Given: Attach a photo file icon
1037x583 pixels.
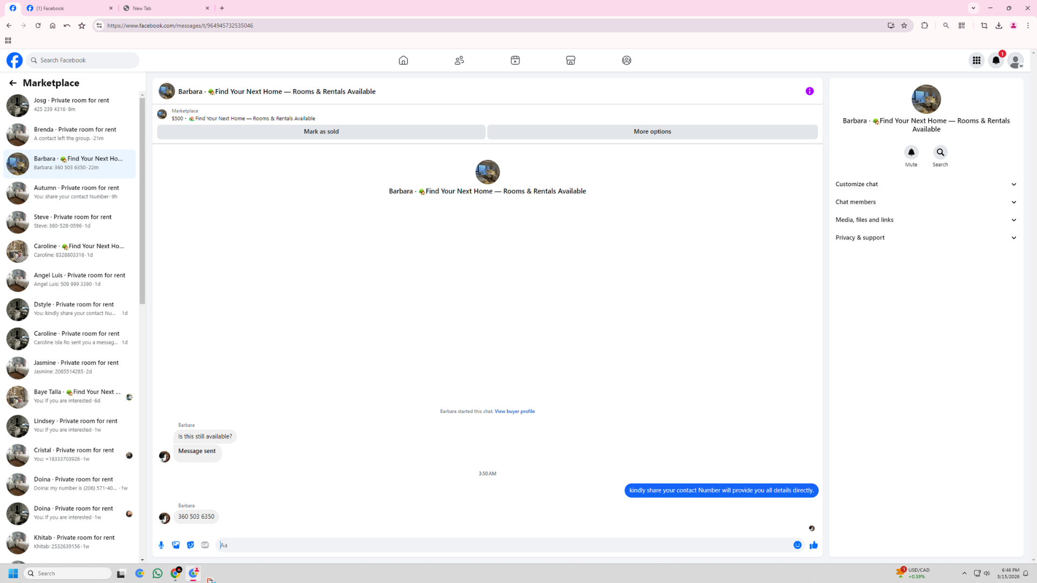Looking at the screenshot, I should click(x=176, y=545).
